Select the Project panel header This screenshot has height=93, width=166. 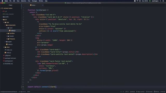tap(10, 5)
